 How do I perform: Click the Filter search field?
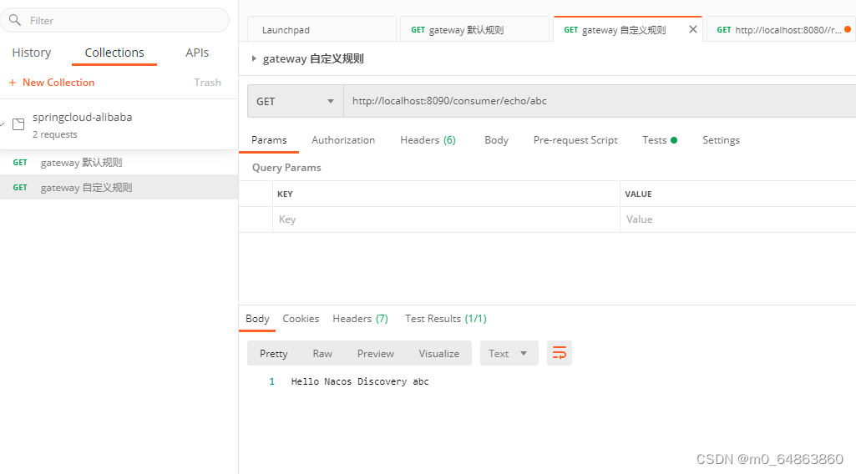[x=114, y=20]
